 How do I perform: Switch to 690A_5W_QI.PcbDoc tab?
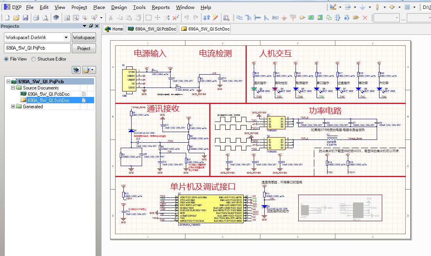click(x=152, y=29)
